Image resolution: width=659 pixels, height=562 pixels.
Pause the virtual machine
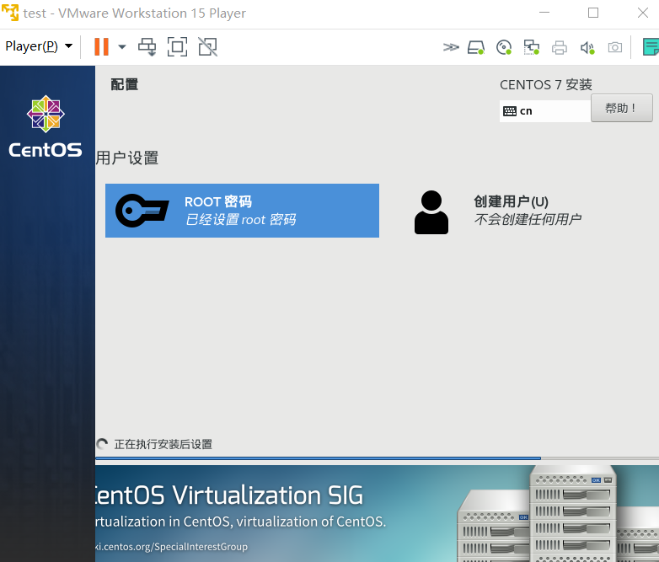101,46
